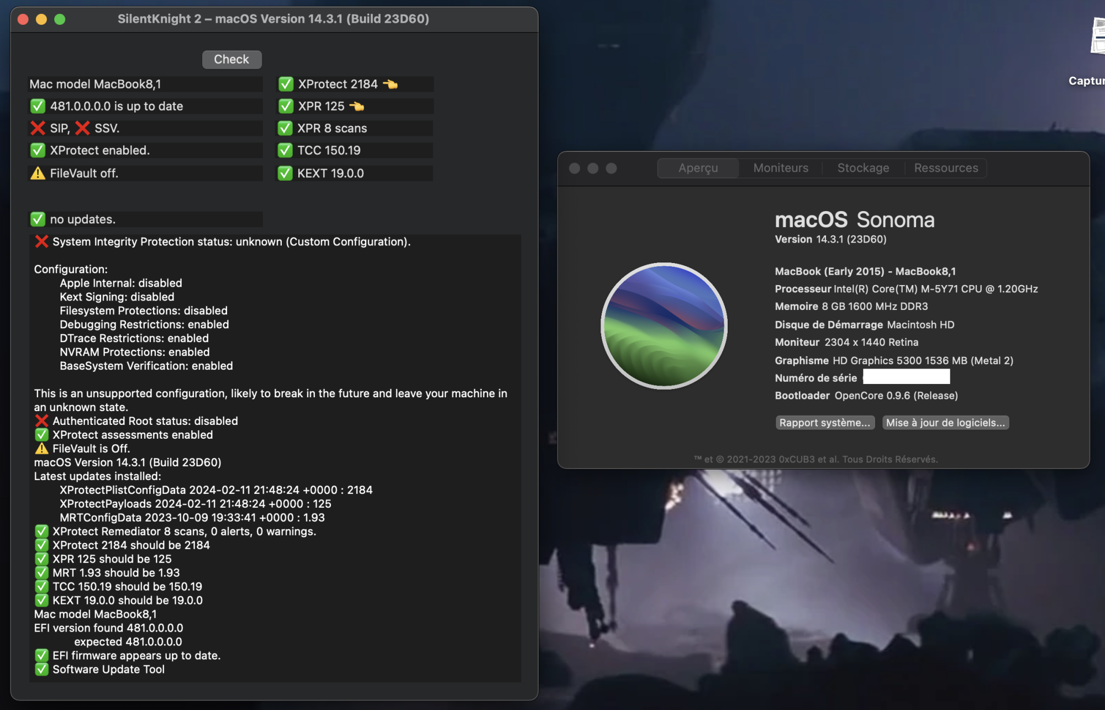
Task: Click the green checkmark beside XProtect enabled
Action: pyautogui.click(x=38, y=150)
